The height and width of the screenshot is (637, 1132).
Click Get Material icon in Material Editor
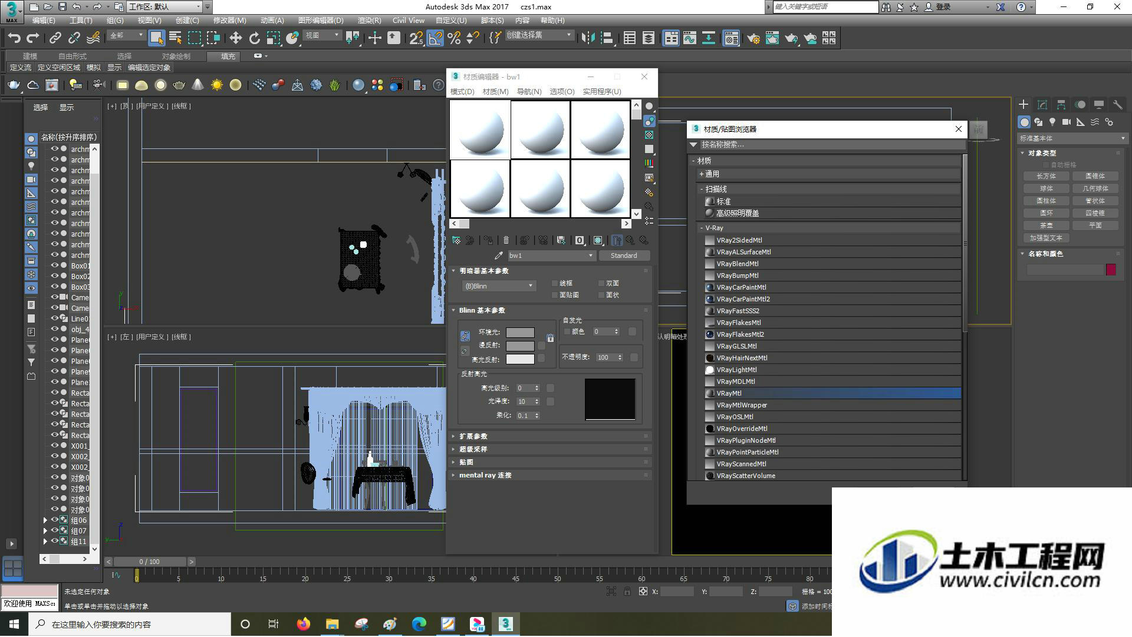tap(456, 240)
